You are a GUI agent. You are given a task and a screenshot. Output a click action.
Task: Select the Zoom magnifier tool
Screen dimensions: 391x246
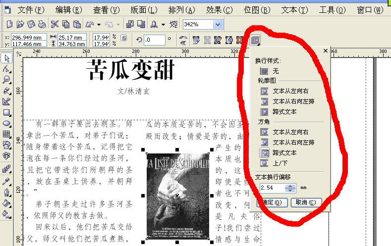click(7, 80)
